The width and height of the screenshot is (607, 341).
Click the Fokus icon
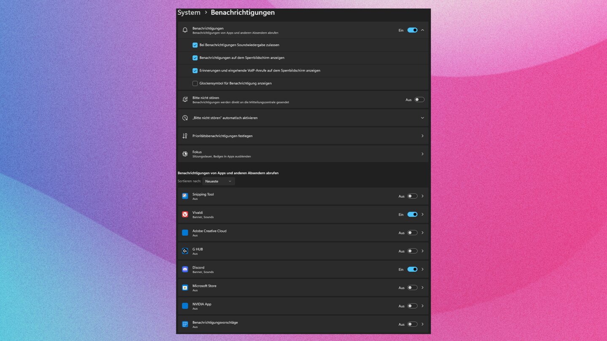click(185, 154)
